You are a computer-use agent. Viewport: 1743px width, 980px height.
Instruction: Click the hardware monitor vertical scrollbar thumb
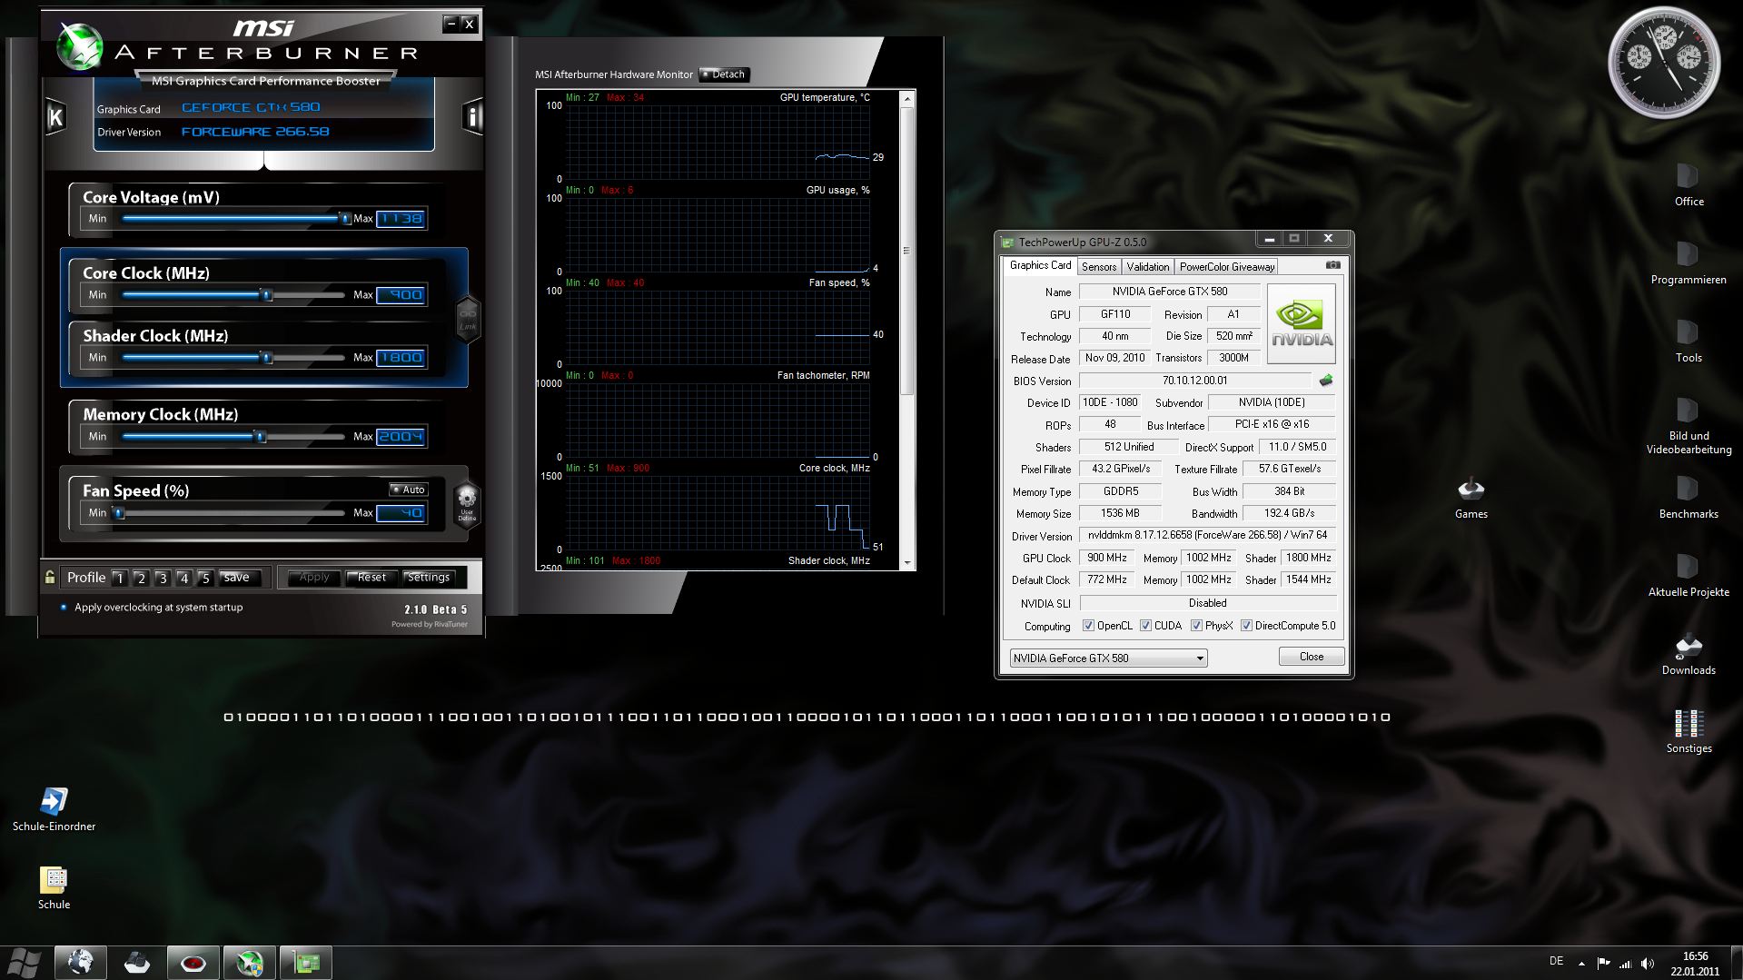(906, 251)
